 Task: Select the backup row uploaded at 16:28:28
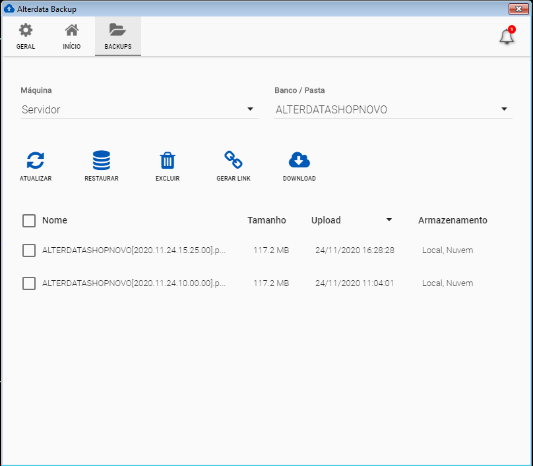[x=354, y=250]
